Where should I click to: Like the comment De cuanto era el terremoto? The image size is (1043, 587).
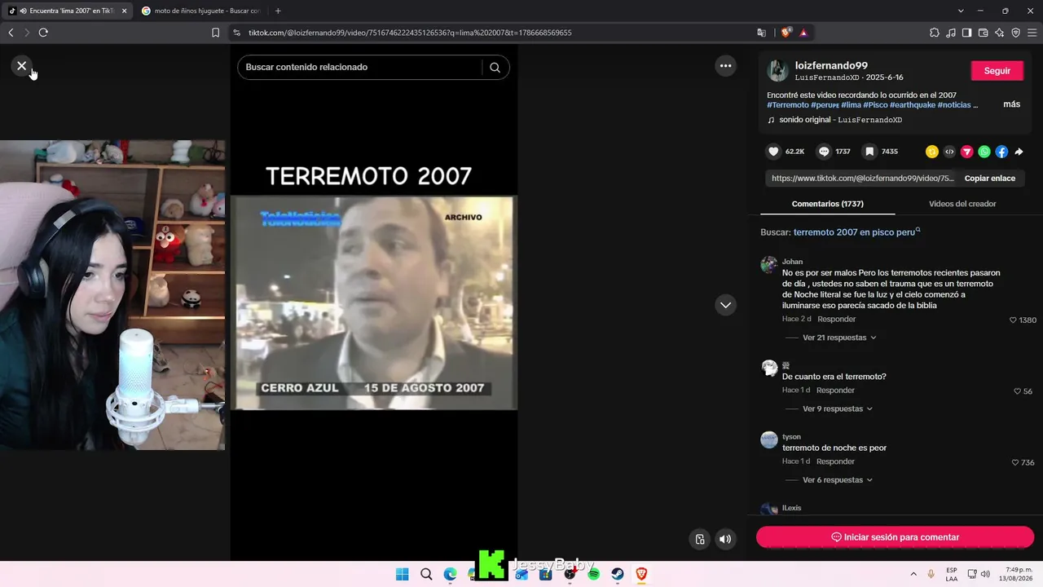click(x=1017, y=391)
